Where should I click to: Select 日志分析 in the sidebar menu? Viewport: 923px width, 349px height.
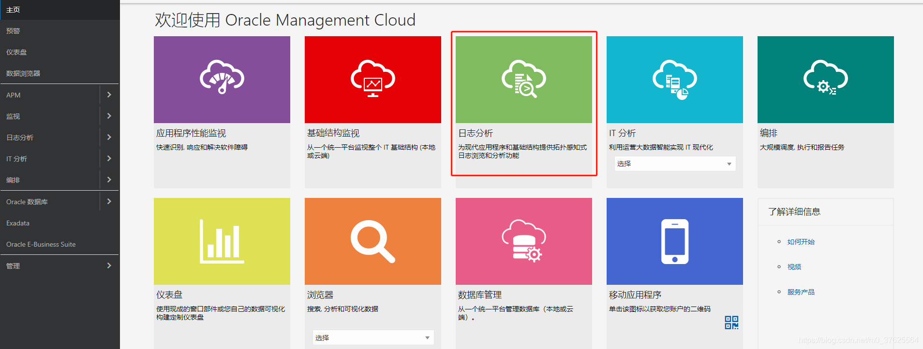click(x=20, y=138)
